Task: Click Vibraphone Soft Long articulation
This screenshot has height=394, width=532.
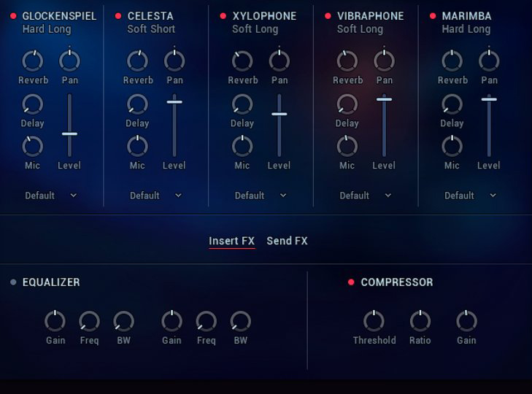Action: coord(360,29)
